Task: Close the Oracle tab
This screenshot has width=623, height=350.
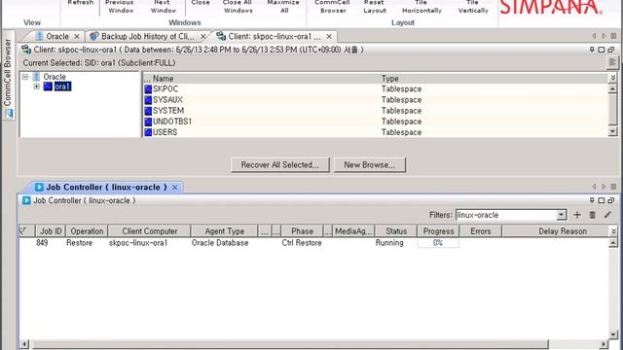Action: coord(77,37)
